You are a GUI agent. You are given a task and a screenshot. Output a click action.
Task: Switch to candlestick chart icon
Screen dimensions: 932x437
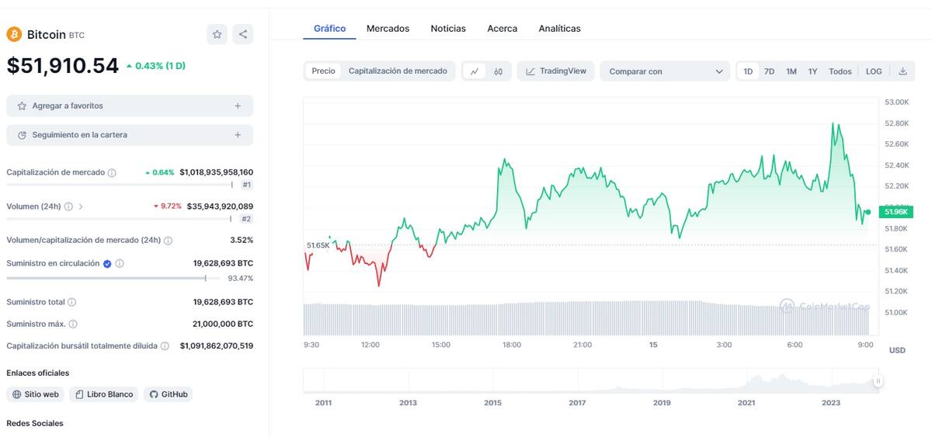pos(499,71)
